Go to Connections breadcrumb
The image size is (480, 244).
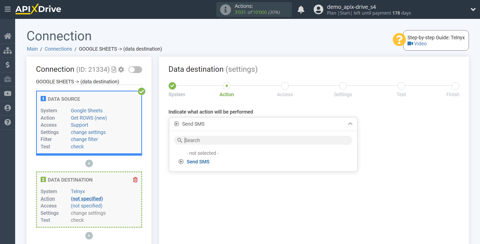point(58,49)
